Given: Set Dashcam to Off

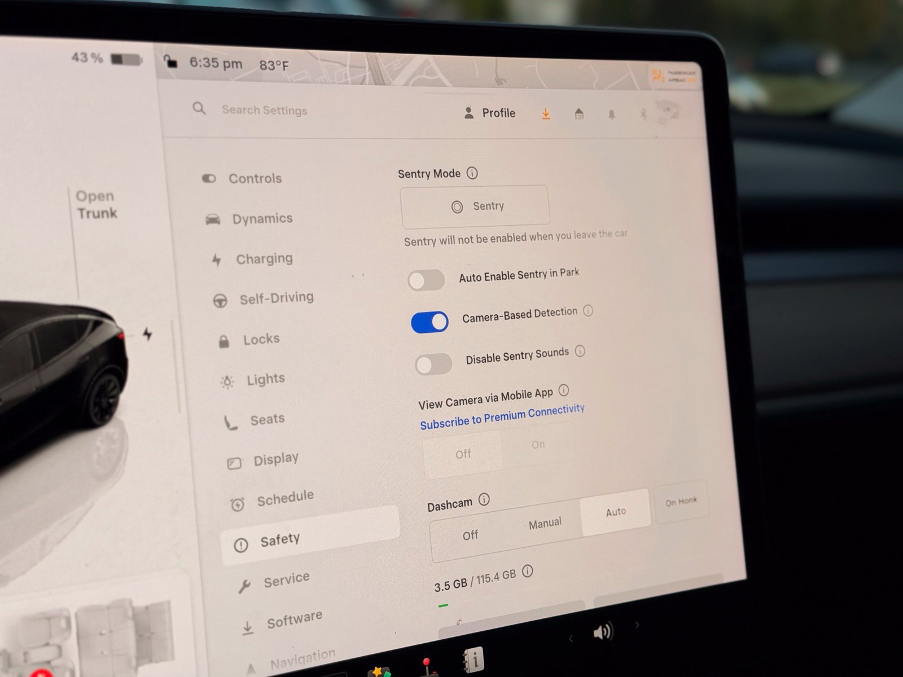Looking at the screenshot, I should pyautogui.click(x=470, y=535).
